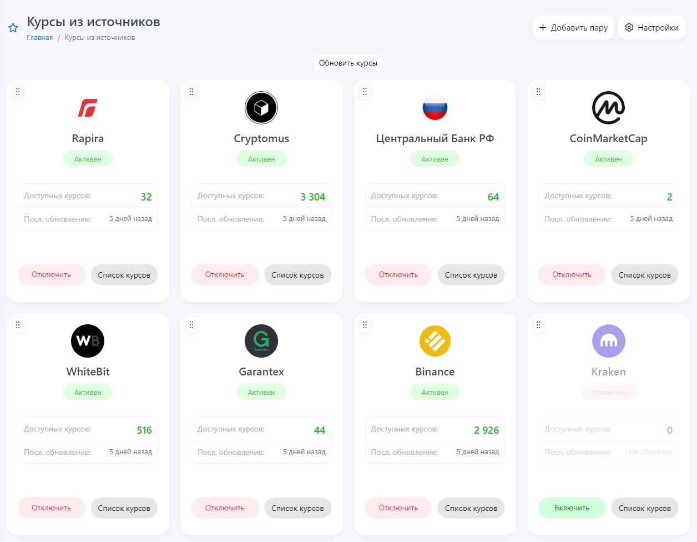The width and height of the screenshot is (697, 542).
Task: Click the Rapira card drag handle
Action: pyautogui.click(x=18, y=92)
